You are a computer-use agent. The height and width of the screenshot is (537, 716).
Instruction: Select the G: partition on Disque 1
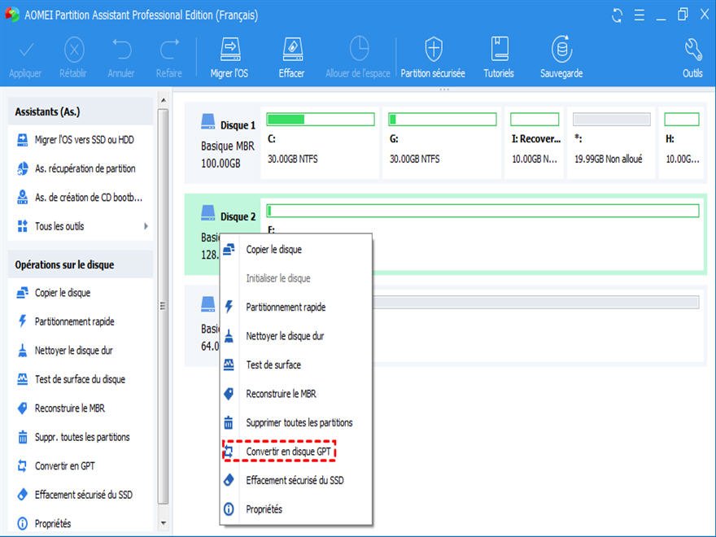[442, 142]
